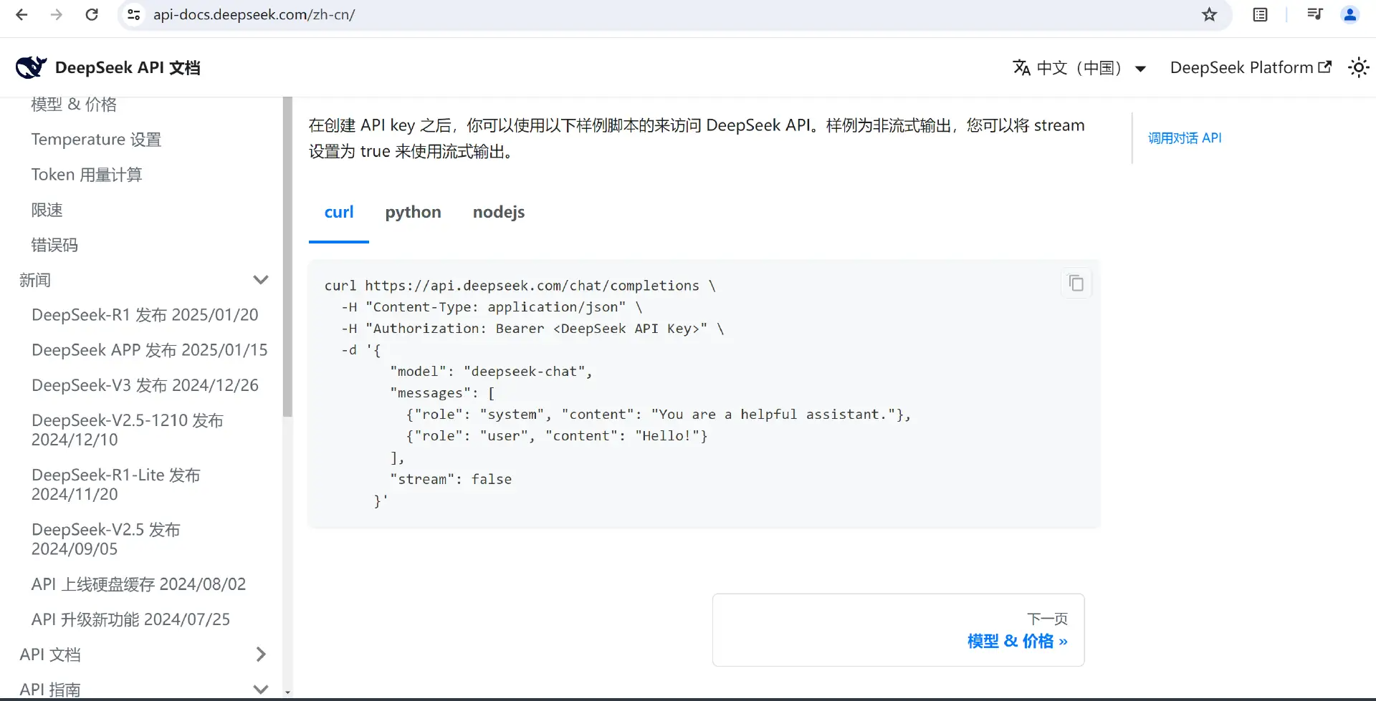Screen dimensions: 1376x701
Task: Click the DeepSeek whale logo
Action: click(31, 67)
